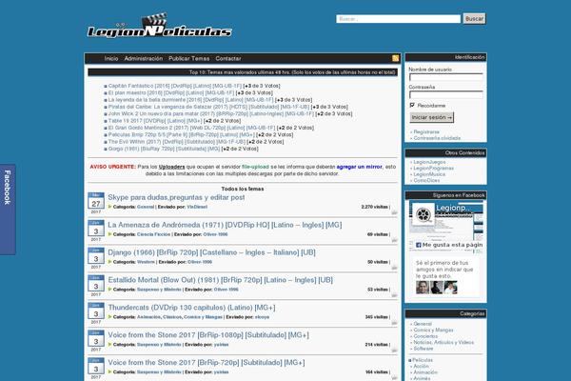
Task: Click comment icon on Thundercats row
Action: (x=394, y=323)
